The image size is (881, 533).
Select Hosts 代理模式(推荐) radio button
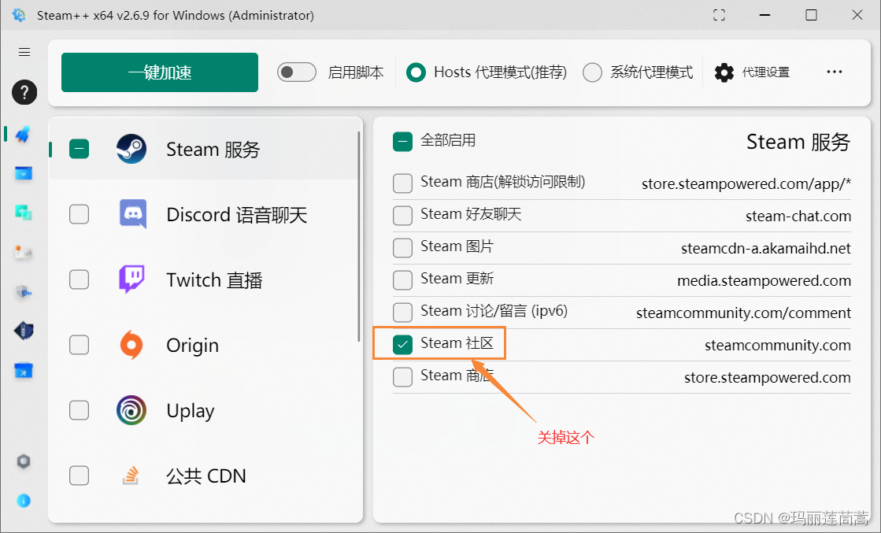(x=416, y=72)
